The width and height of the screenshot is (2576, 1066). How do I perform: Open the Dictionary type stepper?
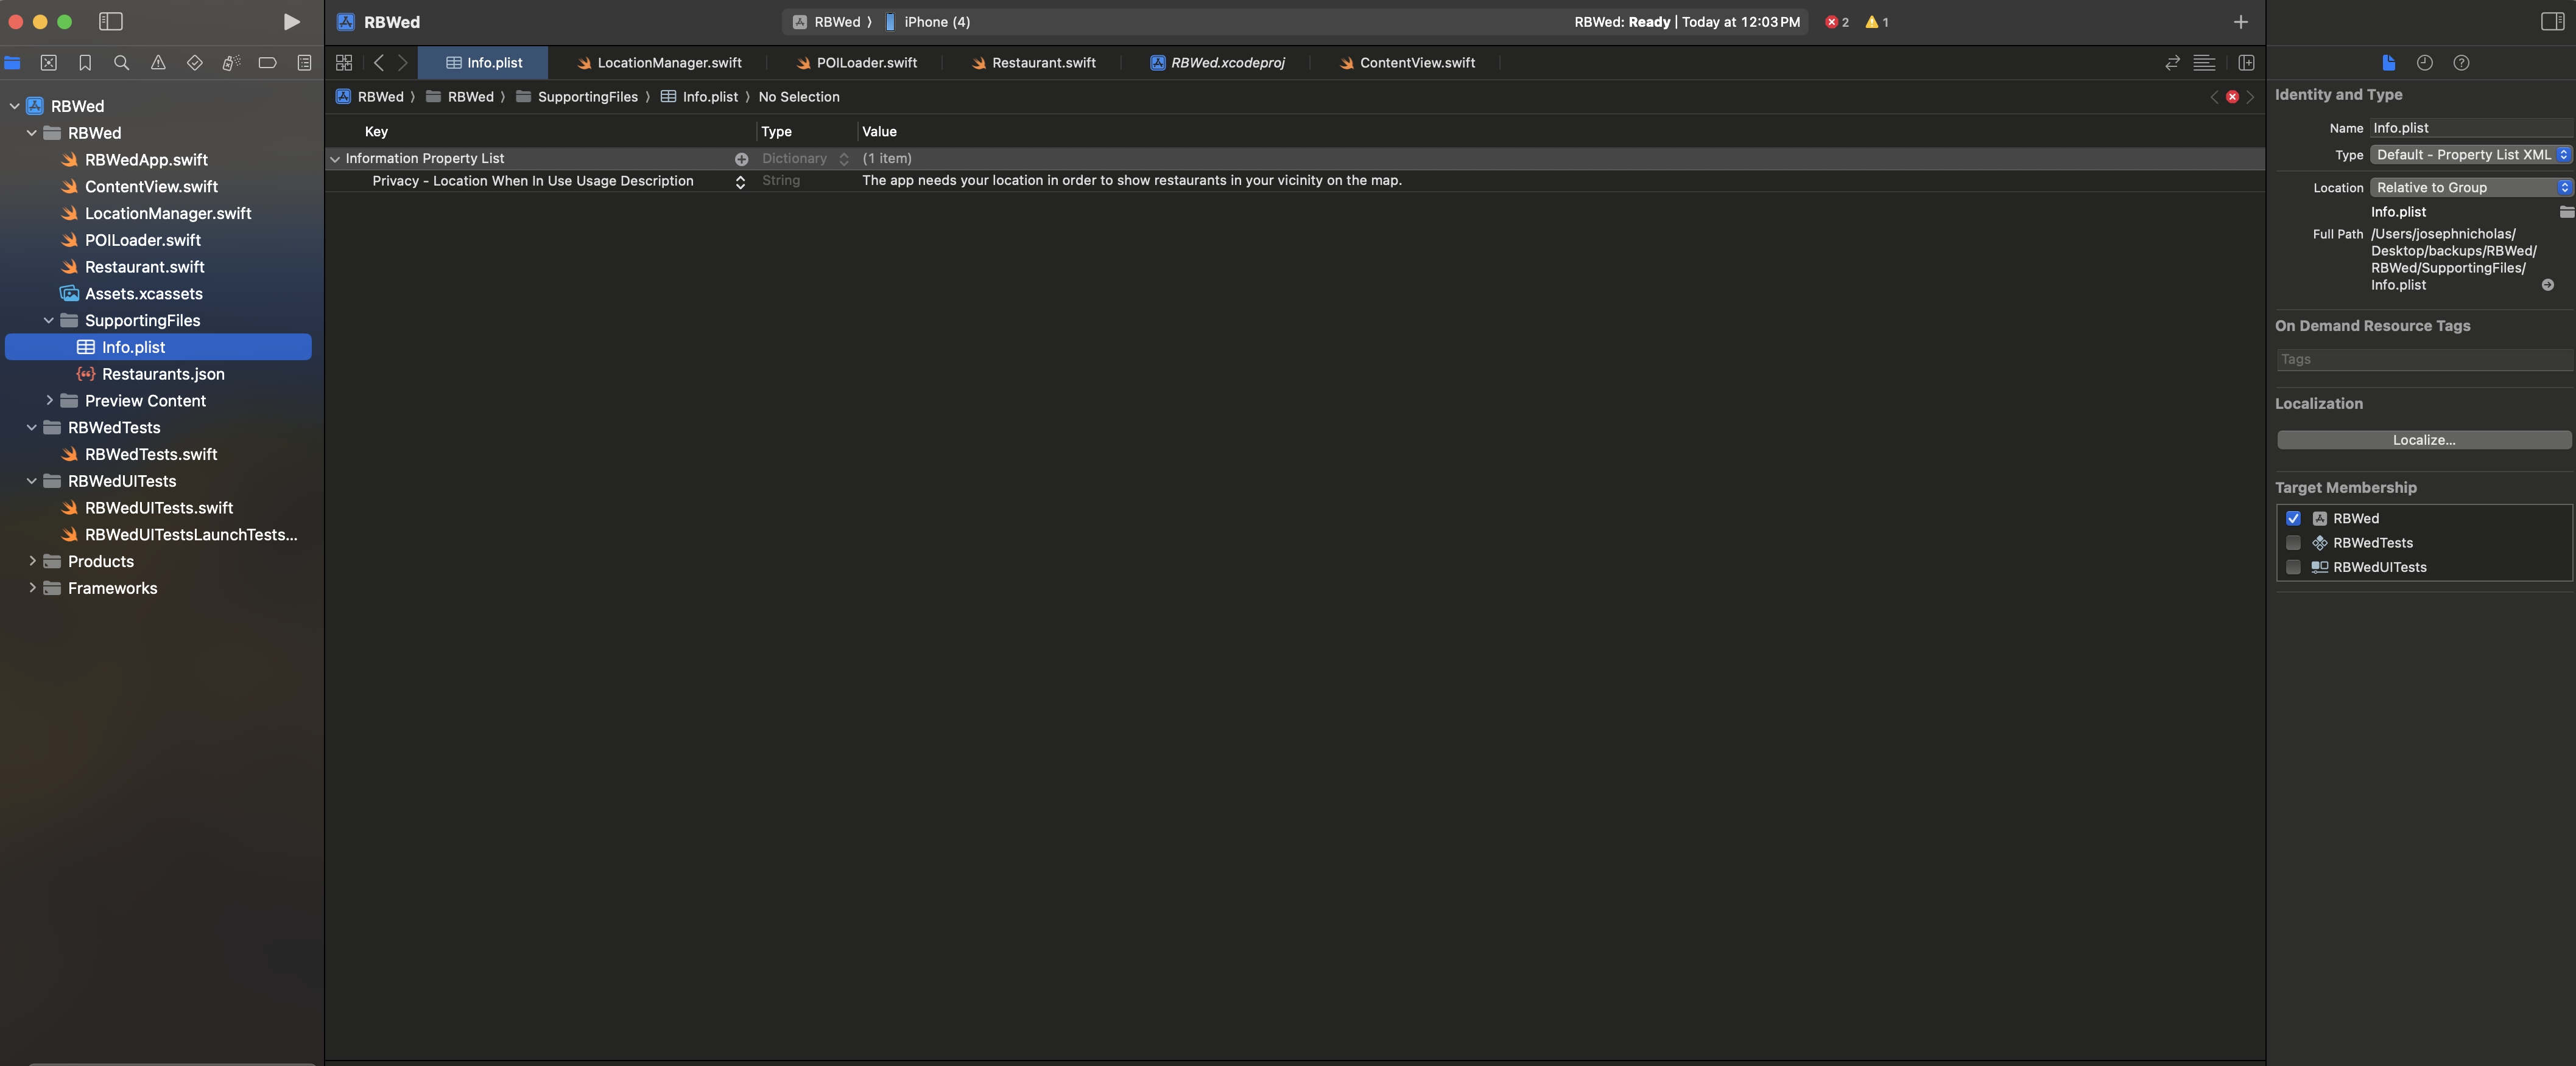tap(844, 159)
